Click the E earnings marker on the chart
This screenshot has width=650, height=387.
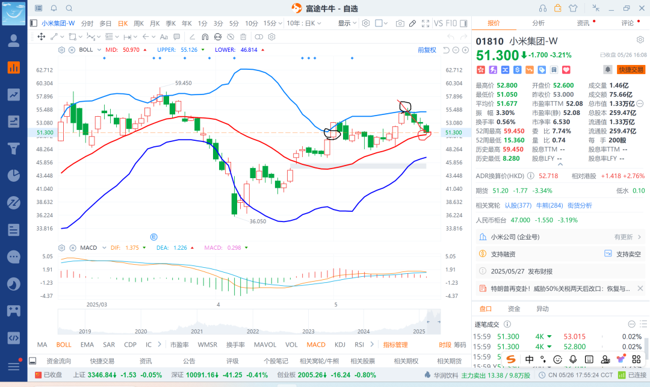pyautogui.click(x=154, y=237)
